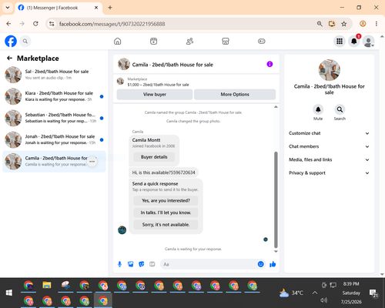The height and width of the screenshot is (308, 385).
Task: Open the notifications bell
Action: (354, 41)
